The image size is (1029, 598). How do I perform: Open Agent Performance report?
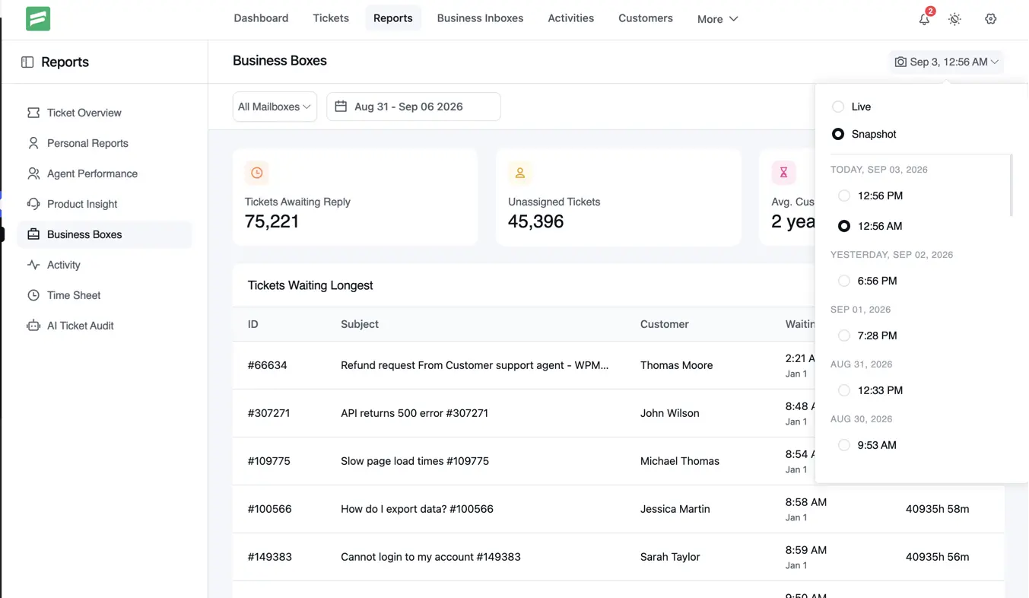click(104, 173)
